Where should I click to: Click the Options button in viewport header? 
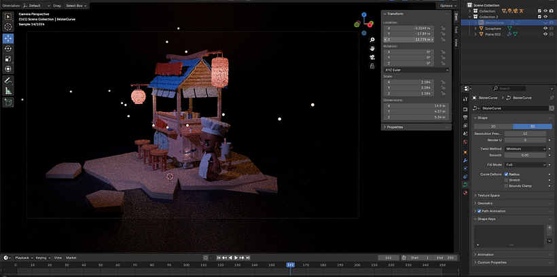[447, 5]
